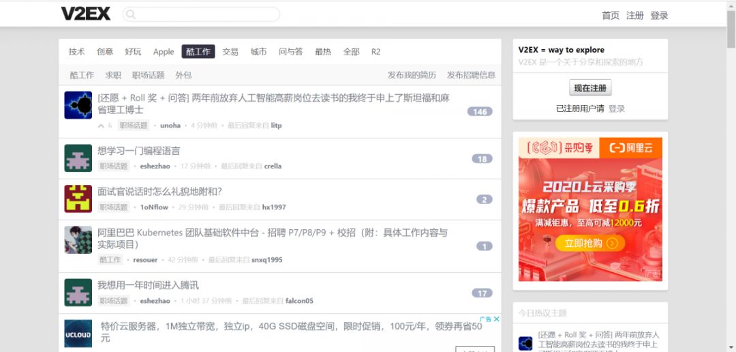Close the UCLOUD ad with X icon

coord(497,319)
